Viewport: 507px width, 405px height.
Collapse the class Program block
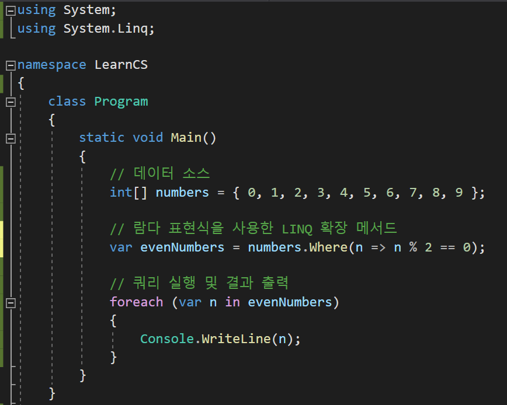coord(11,102)
